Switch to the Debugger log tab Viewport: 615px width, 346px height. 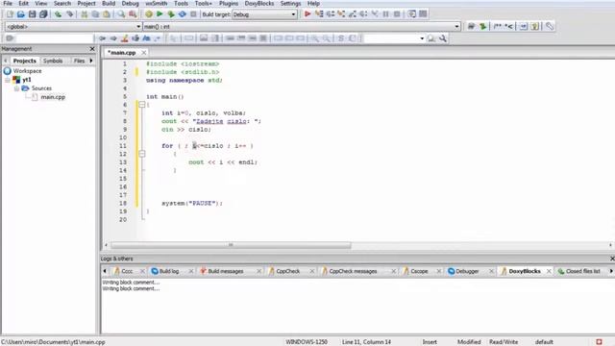(x=467, y=271)
